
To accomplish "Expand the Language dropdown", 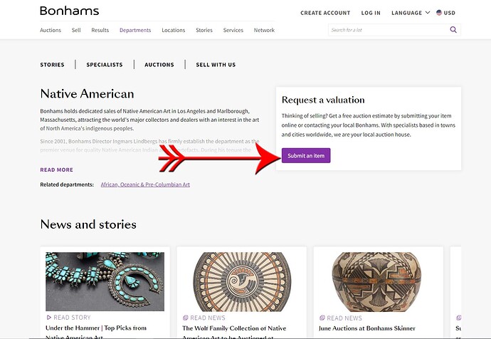I will click(411, 13).
